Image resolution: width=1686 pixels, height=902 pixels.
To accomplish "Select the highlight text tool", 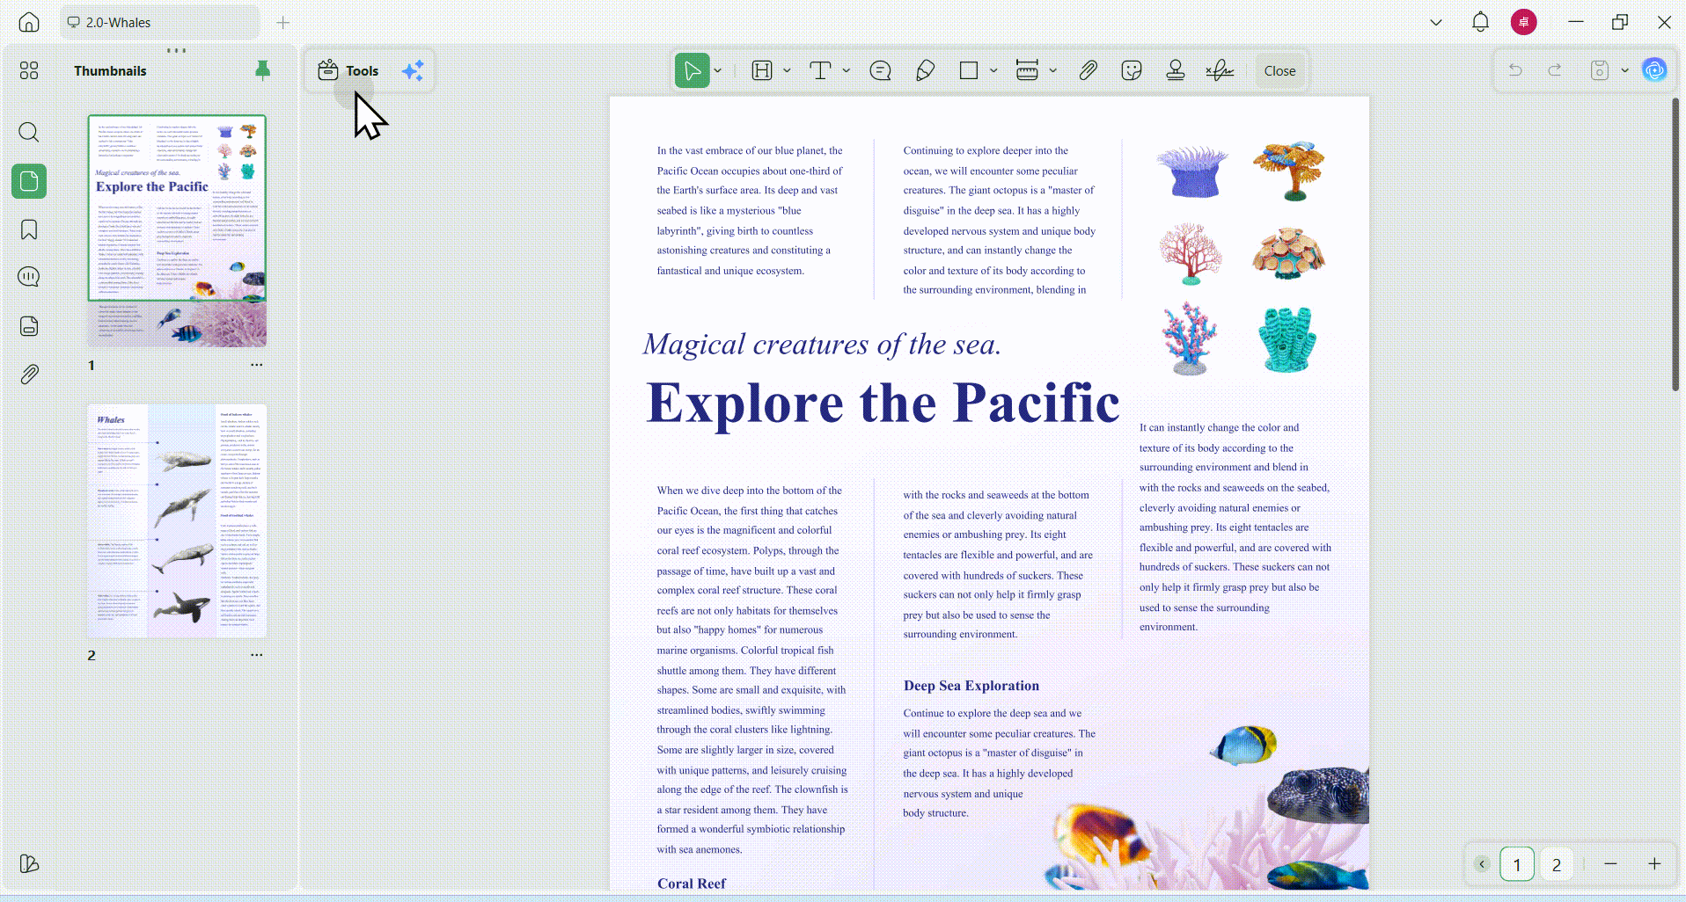I will pyautogui.click(x=762, y=70).
